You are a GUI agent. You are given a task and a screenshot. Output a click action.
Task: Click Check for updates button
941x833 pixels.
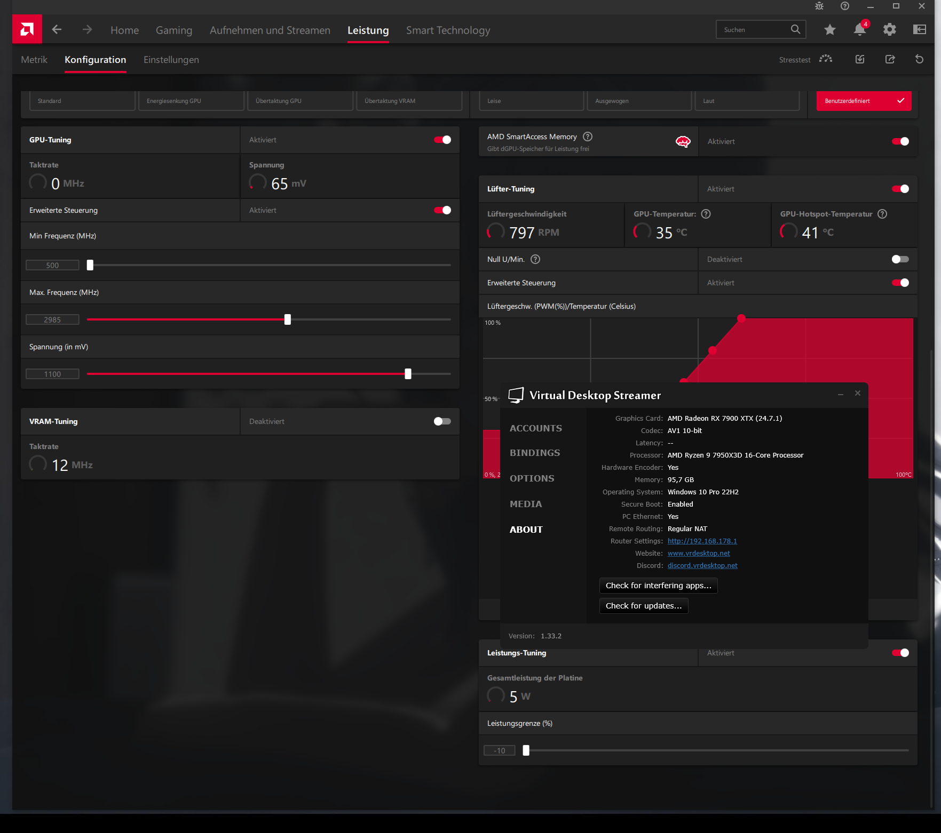(x=644, y=606)
